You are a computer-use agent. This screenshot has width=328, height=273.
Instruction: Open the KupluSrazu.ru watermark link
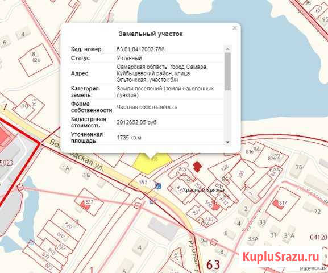click(281, 257)
